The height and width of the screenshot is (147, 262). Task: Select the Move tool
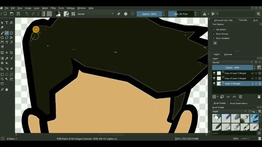point(7,53)
